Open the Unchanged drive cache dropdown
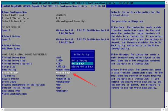 coord(63,82)
